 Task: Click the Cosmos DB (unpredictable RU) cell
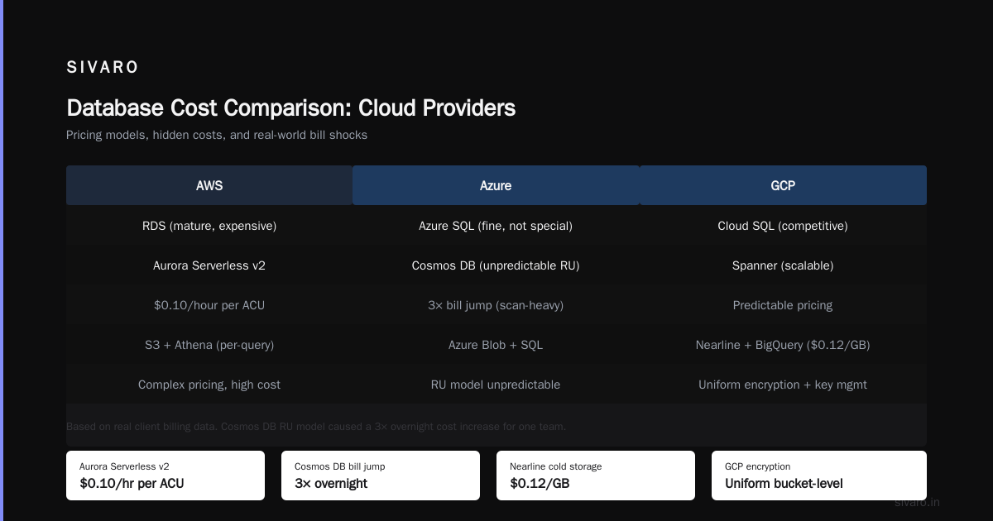[x=496, y=265]
